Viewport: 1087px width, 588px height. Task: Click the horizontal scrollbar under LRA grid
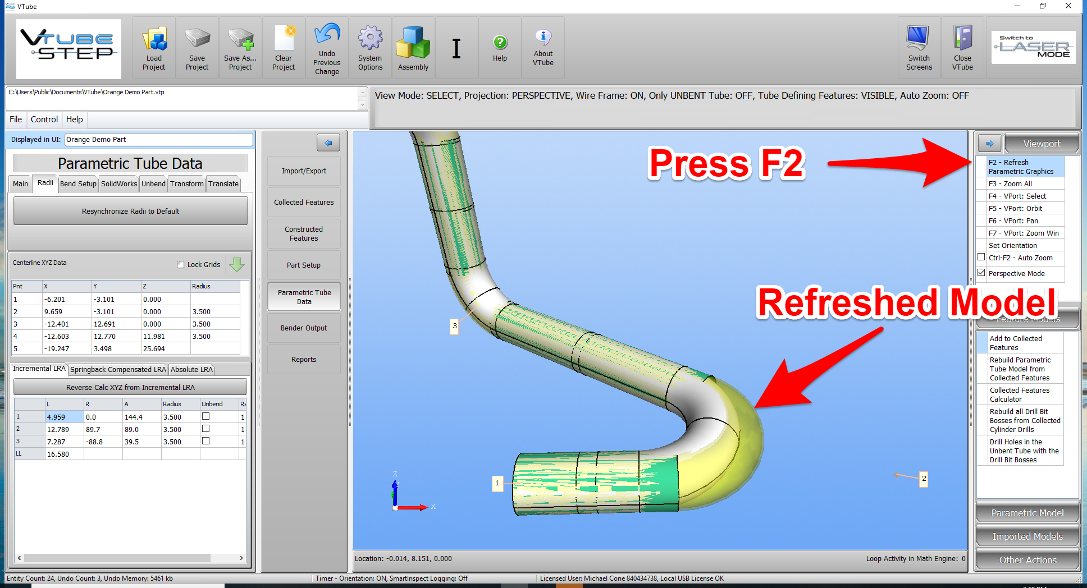118,558
